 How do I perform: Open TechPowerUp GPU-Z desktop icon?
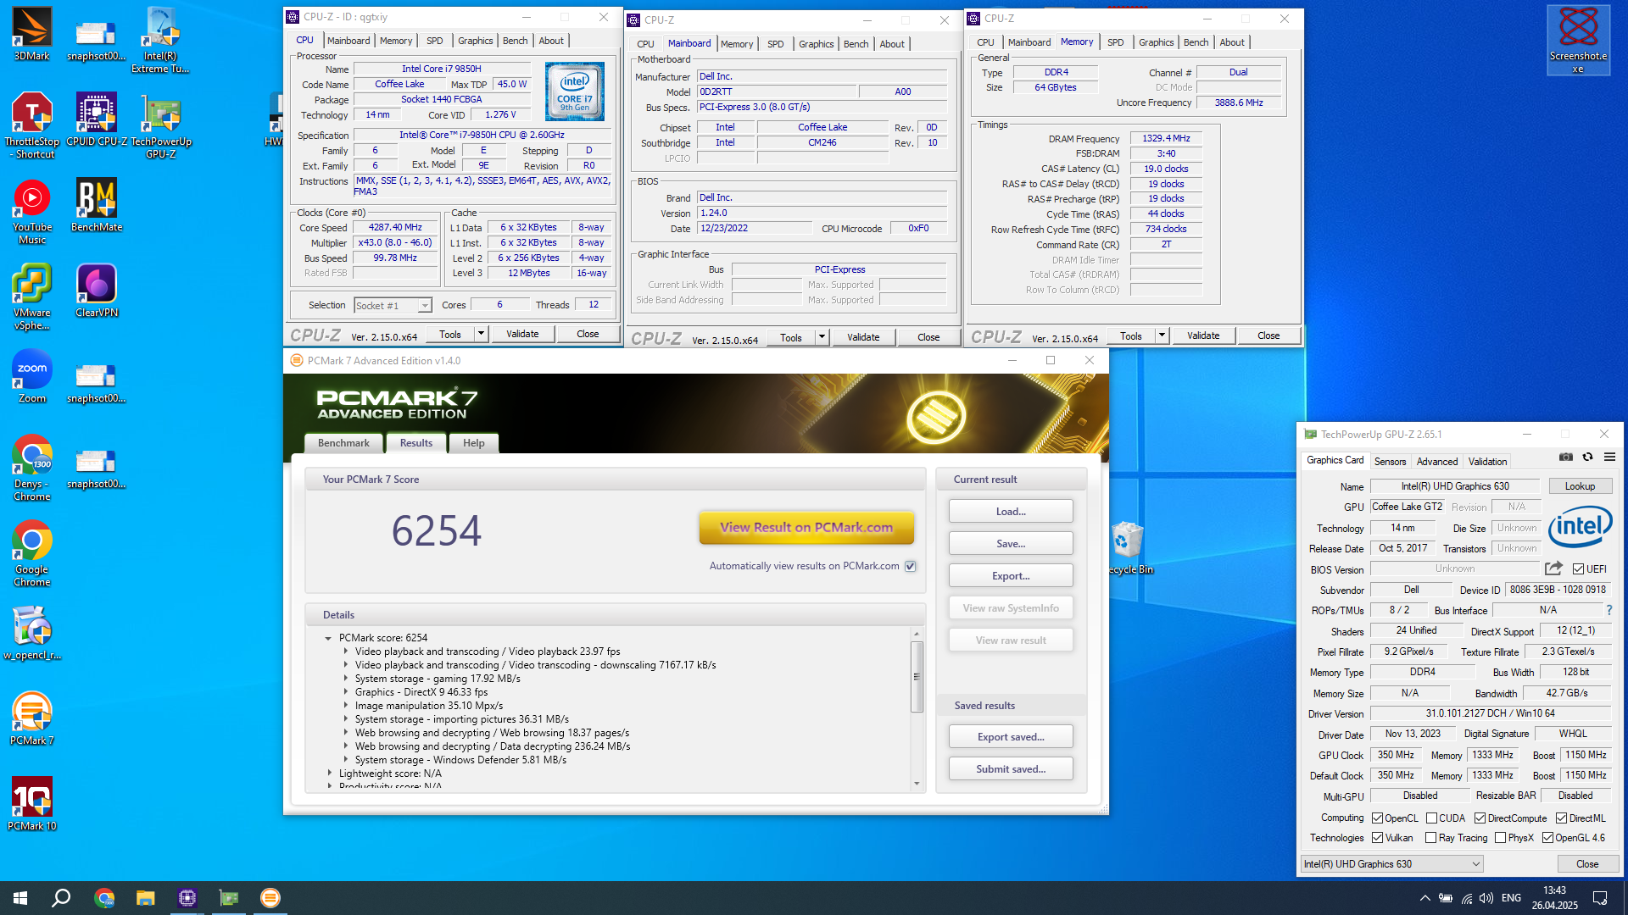(161, 125)
